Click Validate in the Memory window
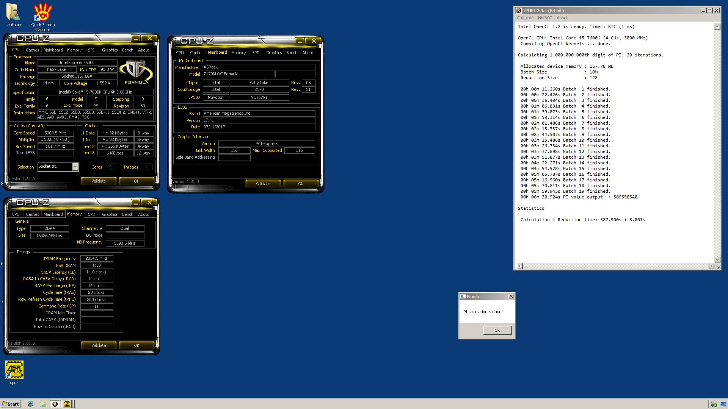The image size is (728, 409). click(99, 345)
